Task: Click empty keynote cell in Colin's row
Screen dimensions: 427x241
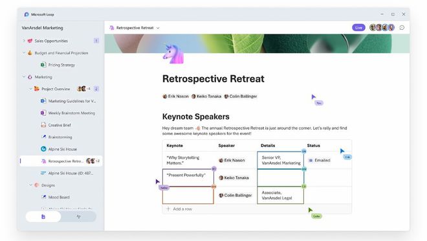Action: 188,195
